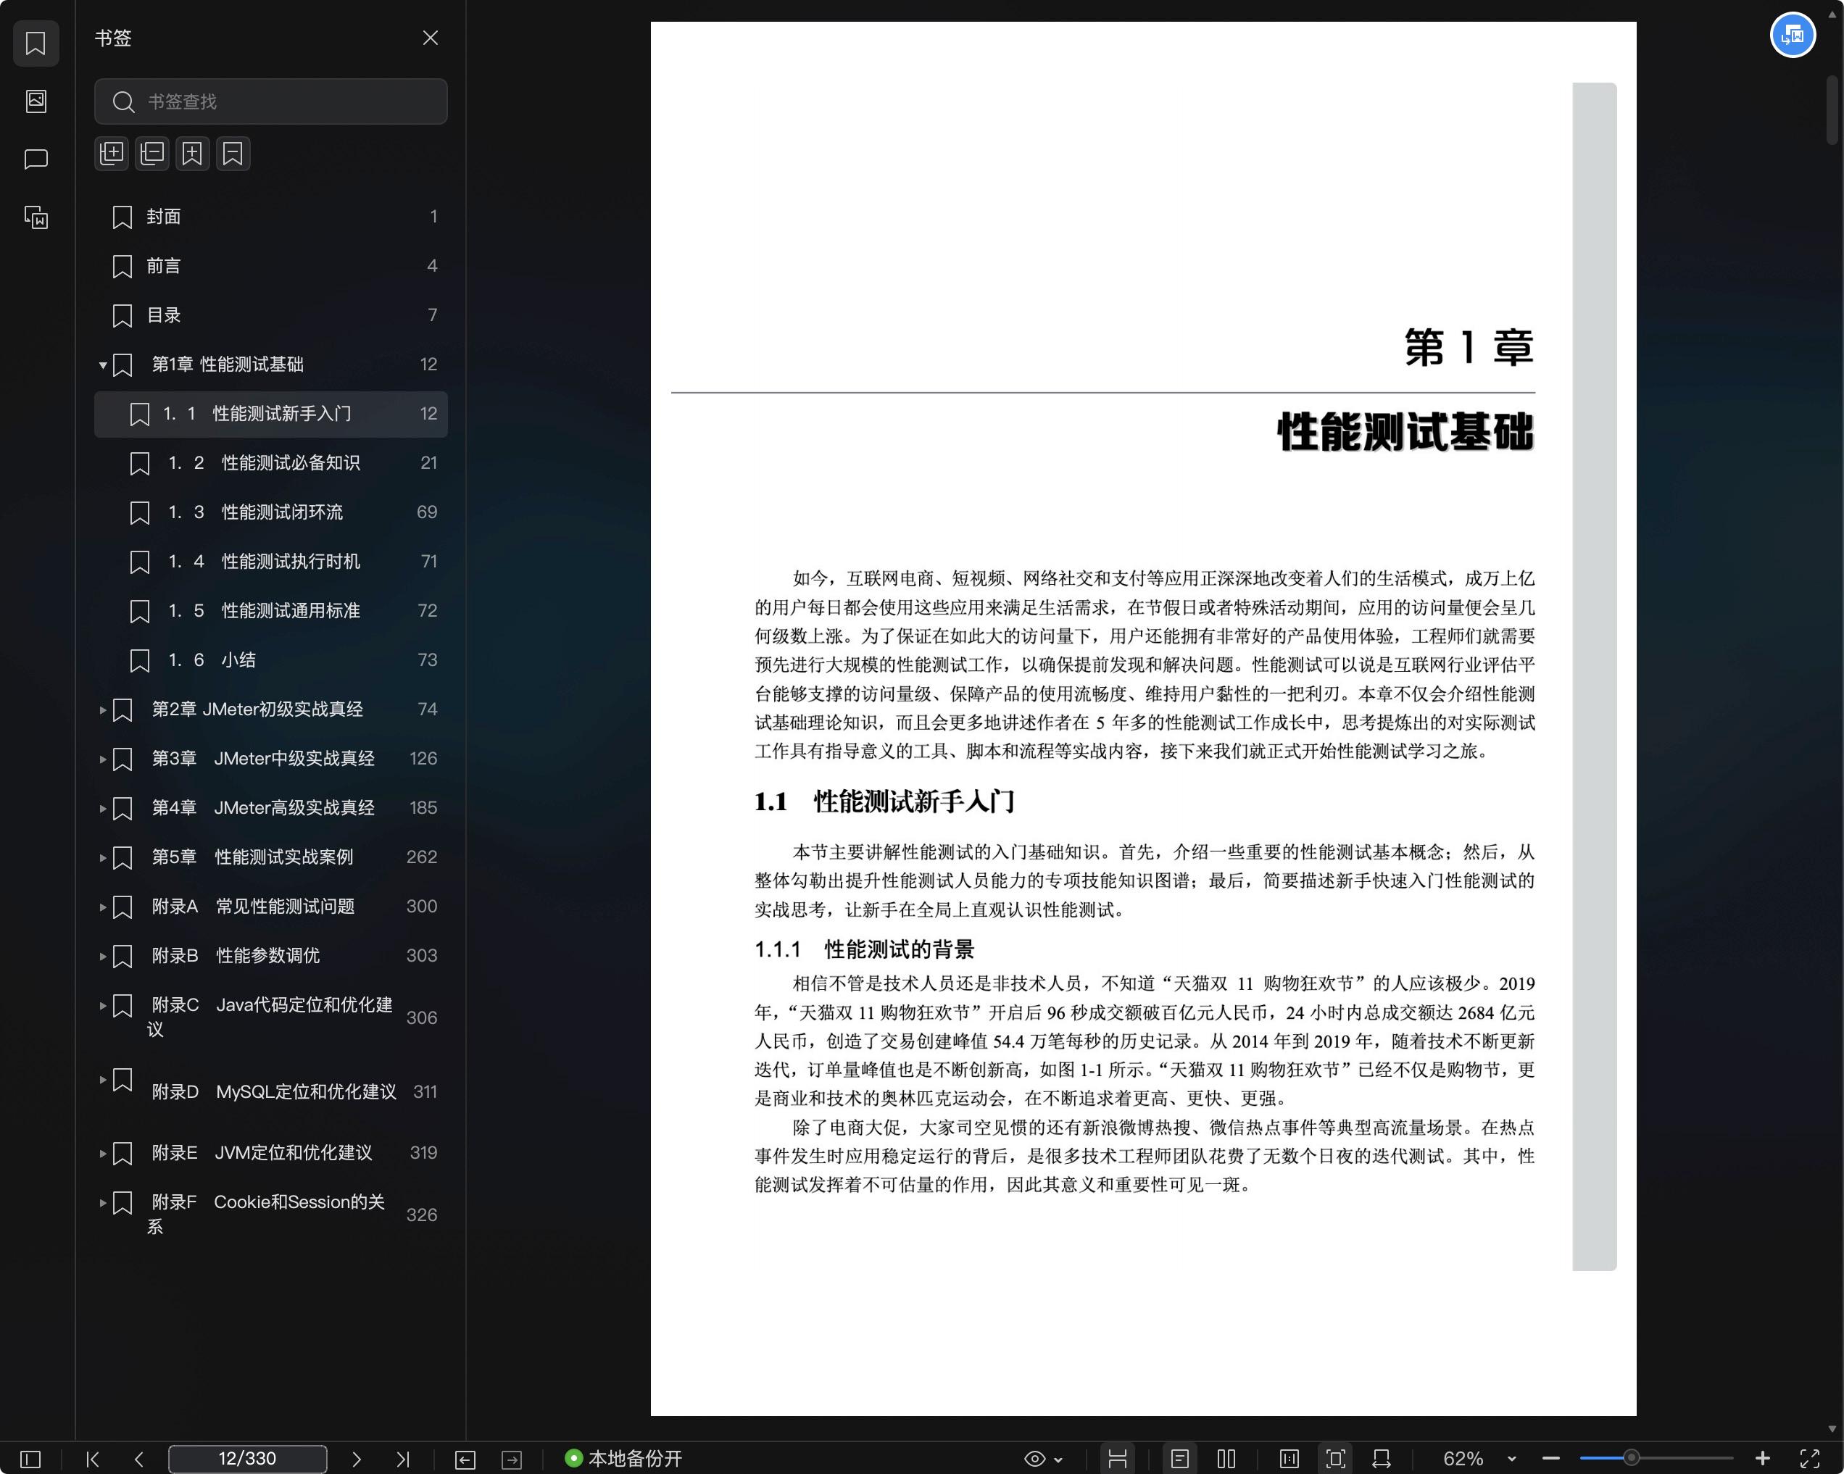Expand the 附录B 性能参数调优 bookmark
The width and height of the screenshot is (1844, 1474).
tap(103, 956)
